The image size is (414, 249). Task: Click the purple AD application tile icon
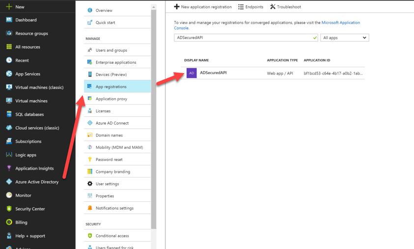192,73
